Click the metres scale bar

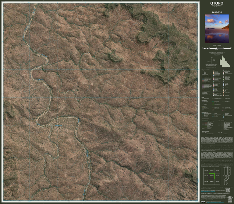[217, 48]
